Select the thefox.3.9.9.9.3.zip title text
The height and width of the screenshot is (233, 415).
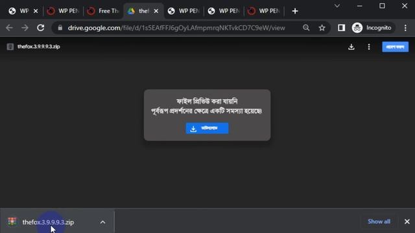[x=39, y=47]
